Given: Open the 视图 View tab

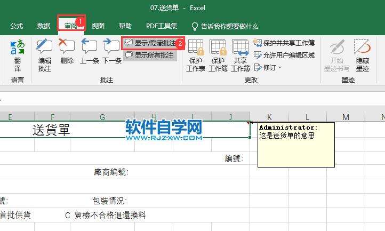Looking at the screenshot, I should [x=98, y=26].
